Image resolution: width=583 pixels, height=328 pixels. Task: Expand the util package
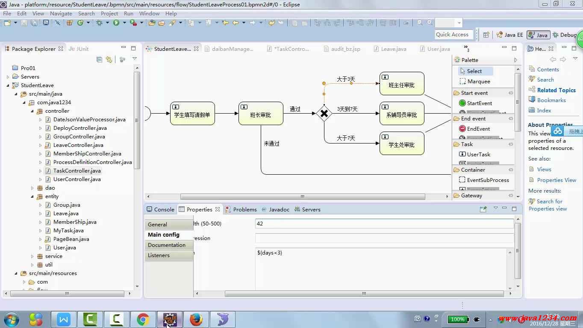pyautogui.click(x=32, y=265)
